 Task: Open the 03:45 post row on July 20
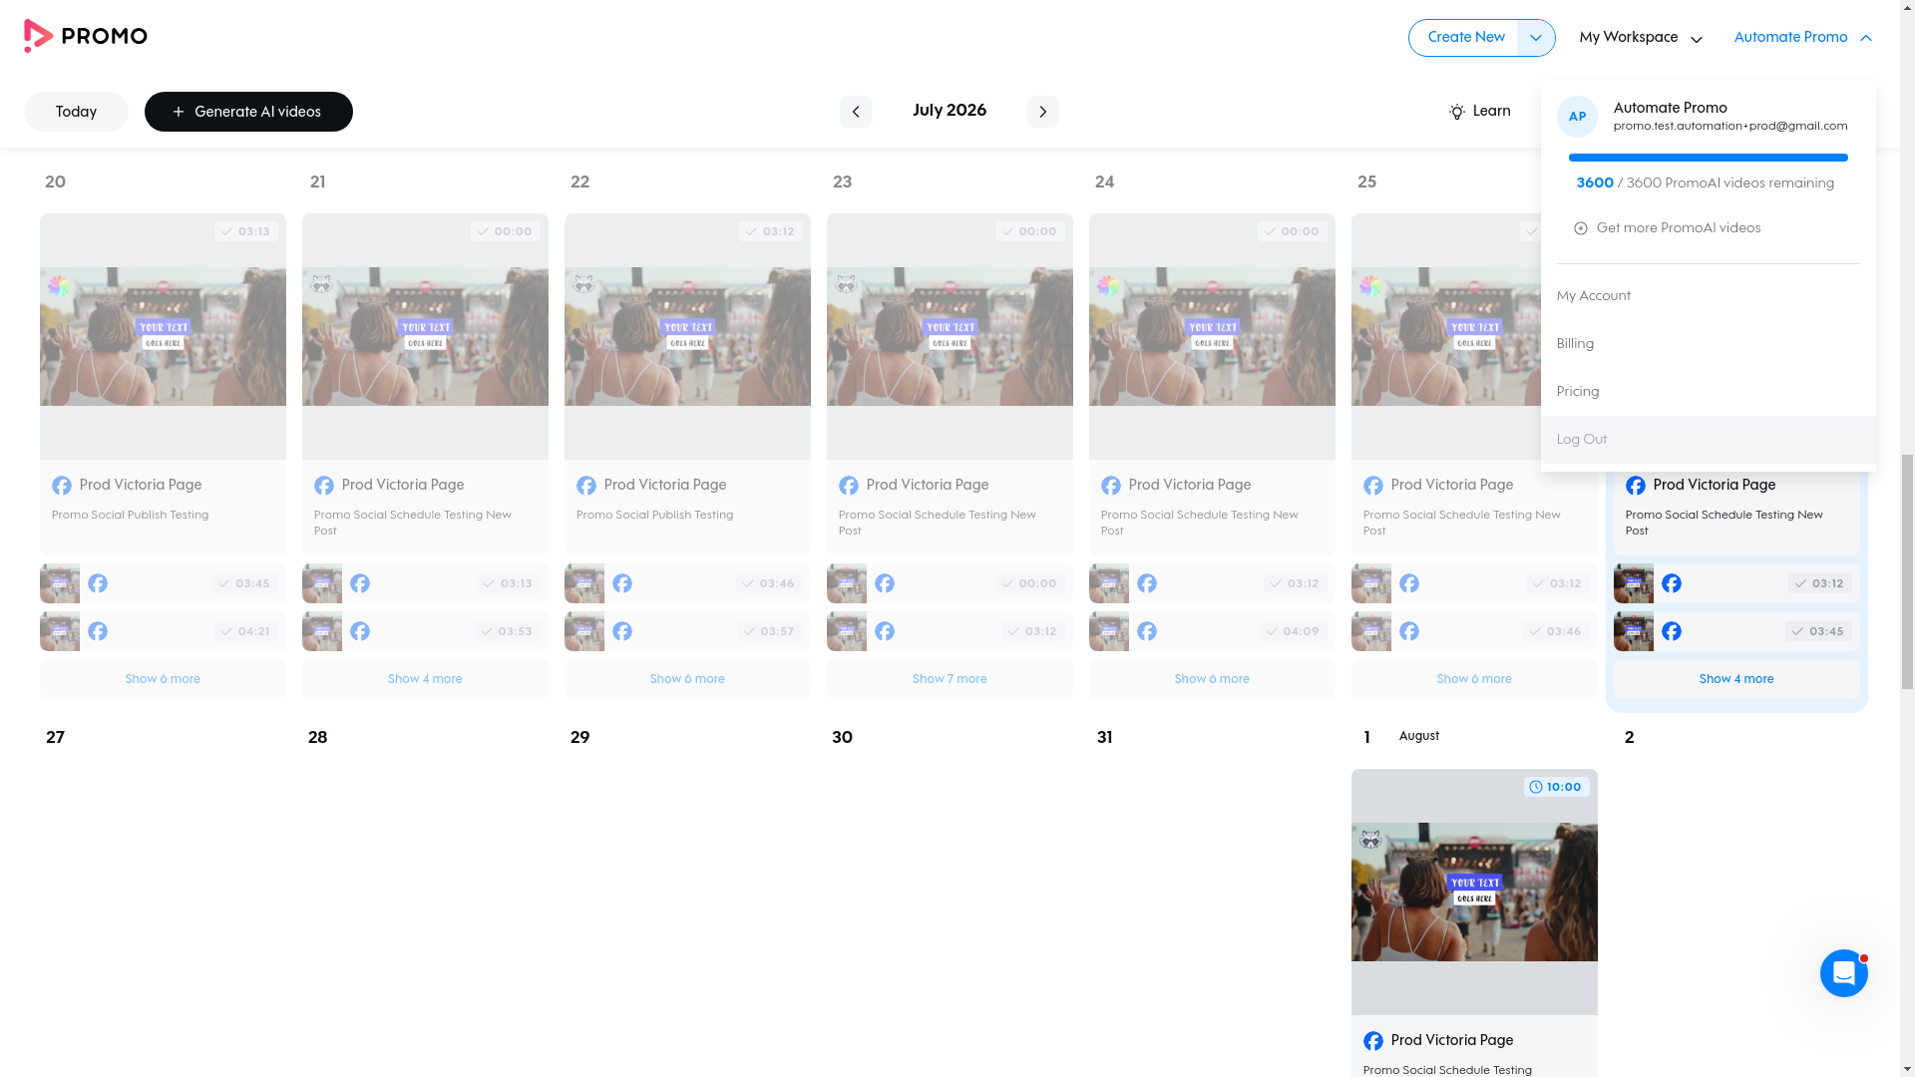tap(163, 583)
